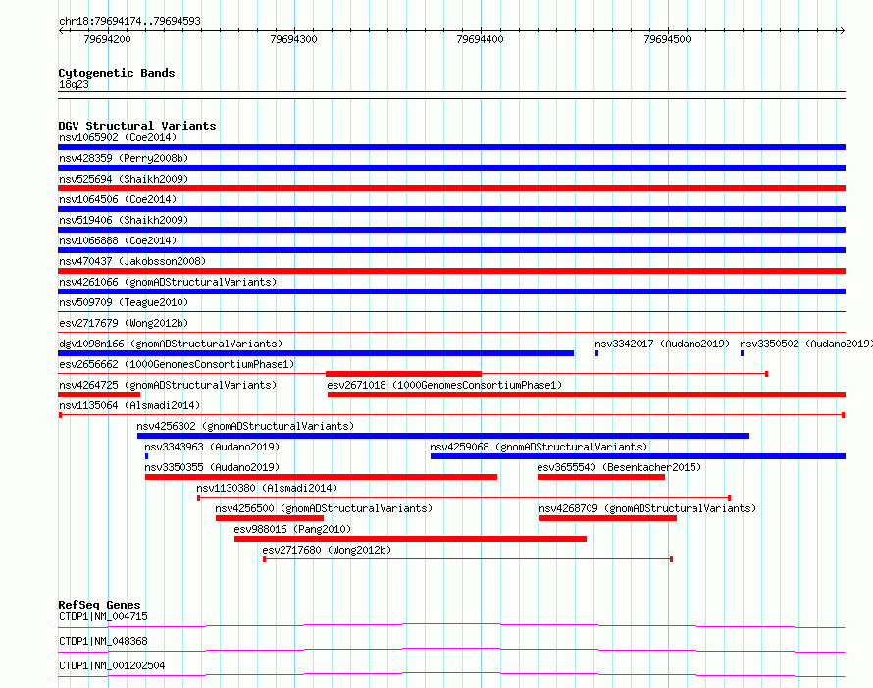Image resolution: width=873 pixels, height=688 pixels.
Task: Click the red bar beneath the nsv4256500 label
Action: tap(270, 518)
